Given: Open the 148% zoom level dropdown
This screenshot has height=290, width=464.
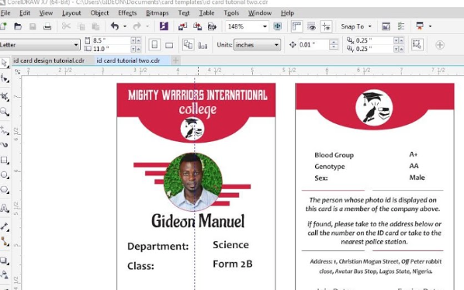Looking at the screenshot, I should tap(265, 26).
